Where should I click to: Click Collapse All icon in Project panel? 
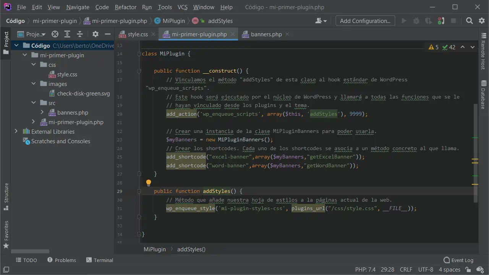80,34
